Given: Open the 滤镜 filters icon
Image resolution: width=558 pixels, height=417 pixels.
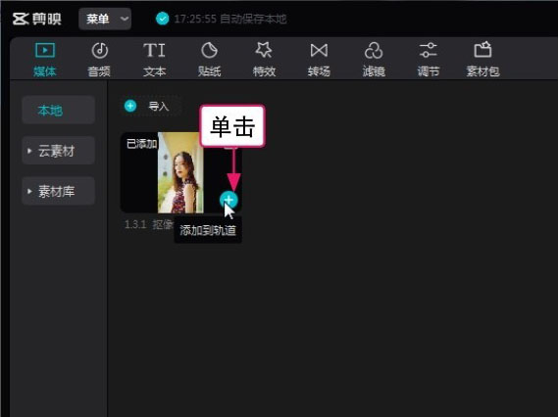Looking at the screenshot, I should 374,51.
